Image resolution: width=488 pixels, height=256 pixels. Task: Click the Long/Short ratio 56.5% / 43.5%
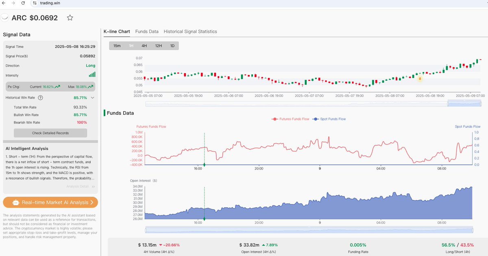tap(457, 245)
